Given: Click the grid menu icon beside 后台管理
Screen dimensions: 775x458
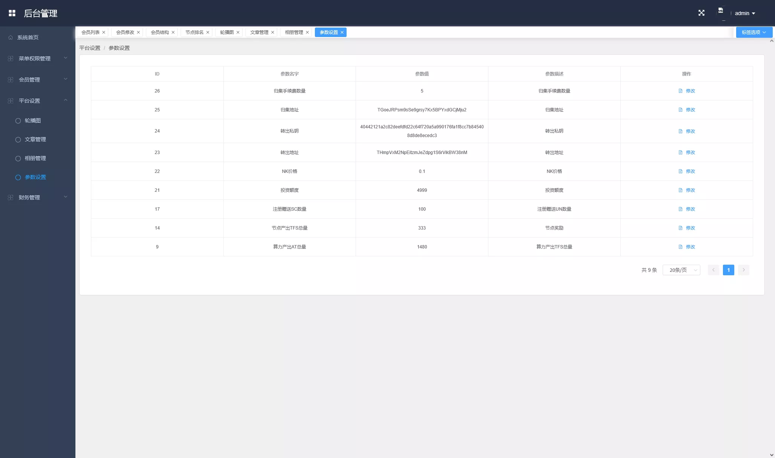Looking at the screenshot, I should pos(12,13).
